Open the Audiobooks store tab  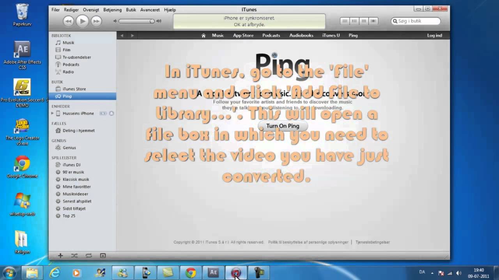point(301,35)
